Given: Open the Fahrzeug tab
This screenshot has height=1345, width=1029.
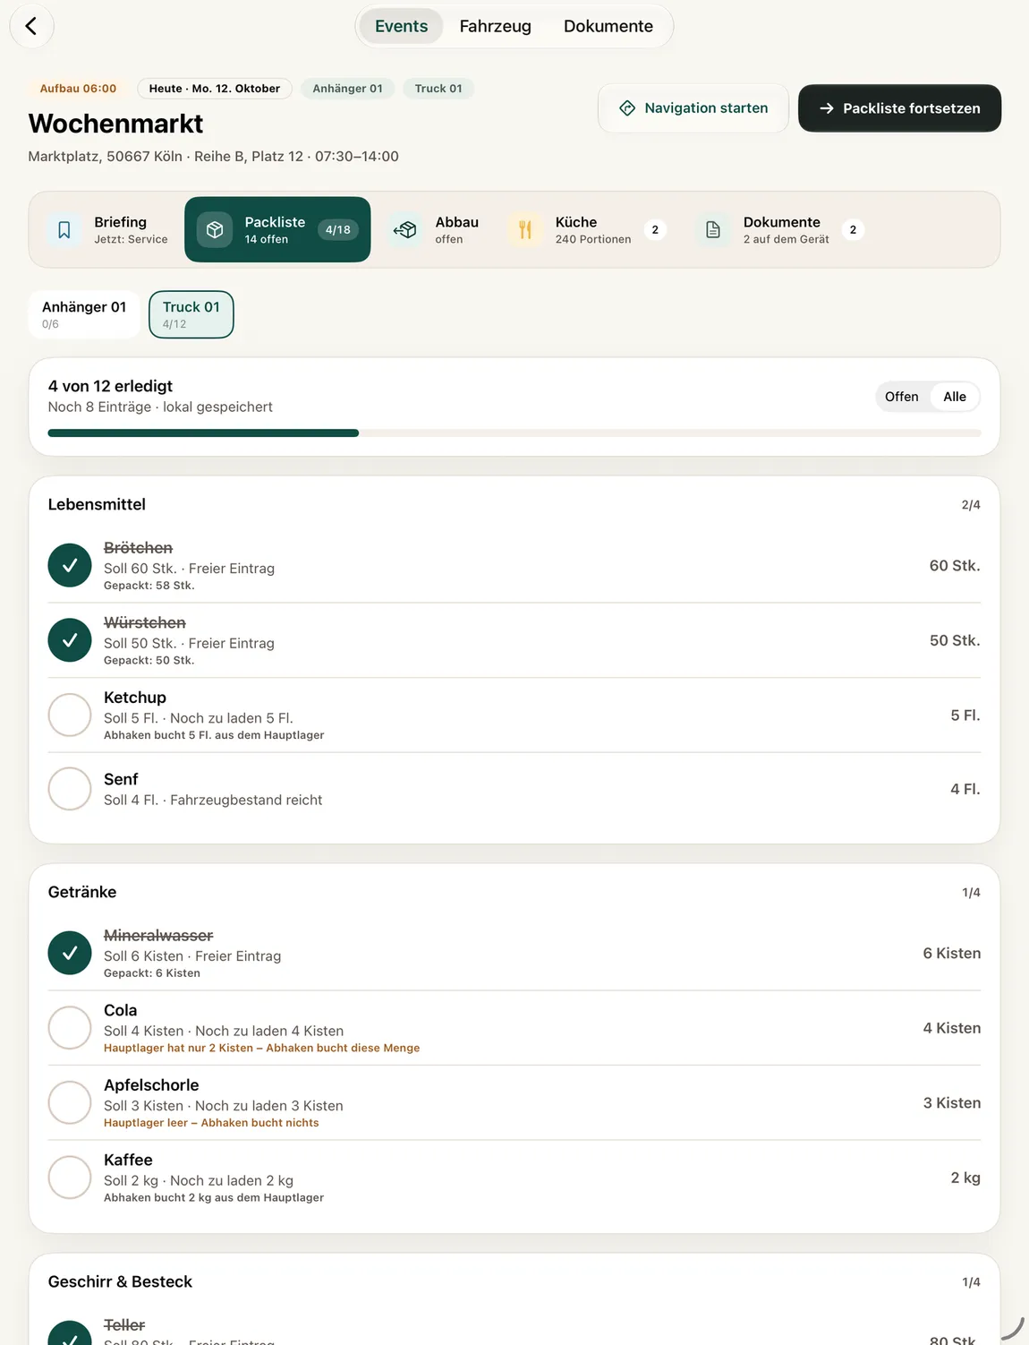Looking at the screenshot, I should point(495,26).
